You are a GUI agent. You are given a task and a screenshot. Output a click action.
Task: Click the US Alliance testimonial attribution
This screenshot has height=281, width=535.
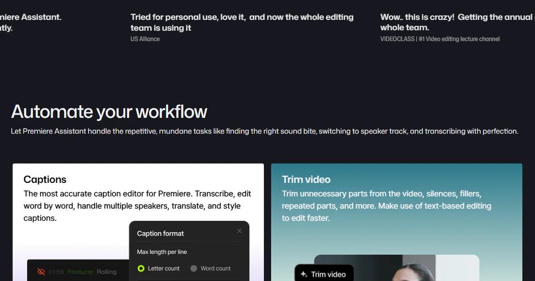pyautogui.click(x=145, y=39)
